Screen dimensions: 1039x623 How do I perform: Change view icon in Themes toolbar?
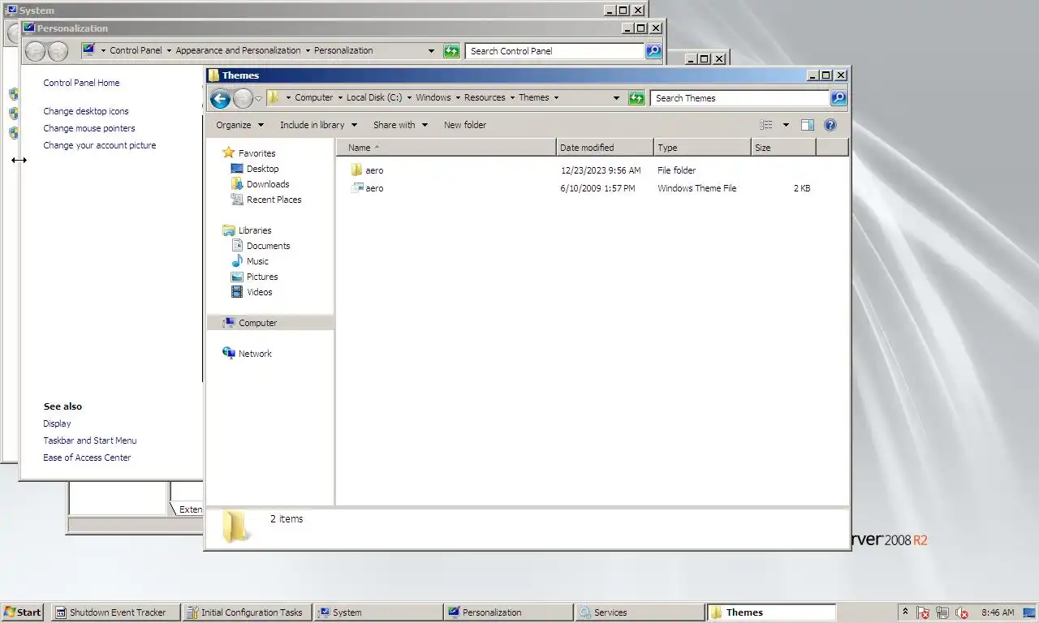pos(766,125)
